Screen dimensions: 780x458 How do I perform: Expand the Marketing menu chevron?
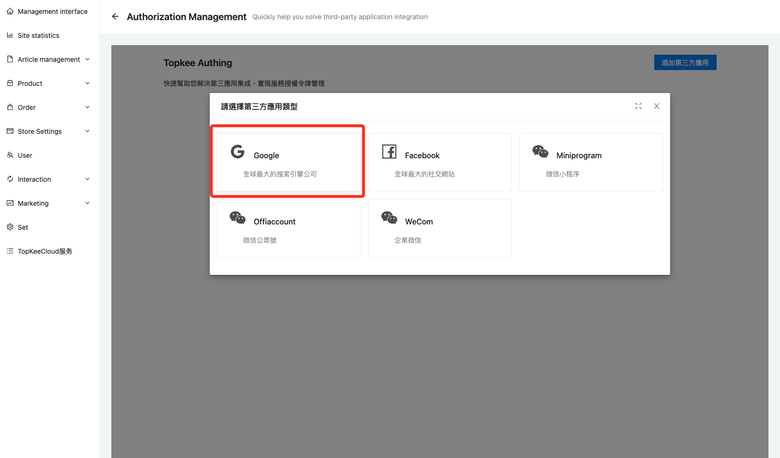coord(87,203)
